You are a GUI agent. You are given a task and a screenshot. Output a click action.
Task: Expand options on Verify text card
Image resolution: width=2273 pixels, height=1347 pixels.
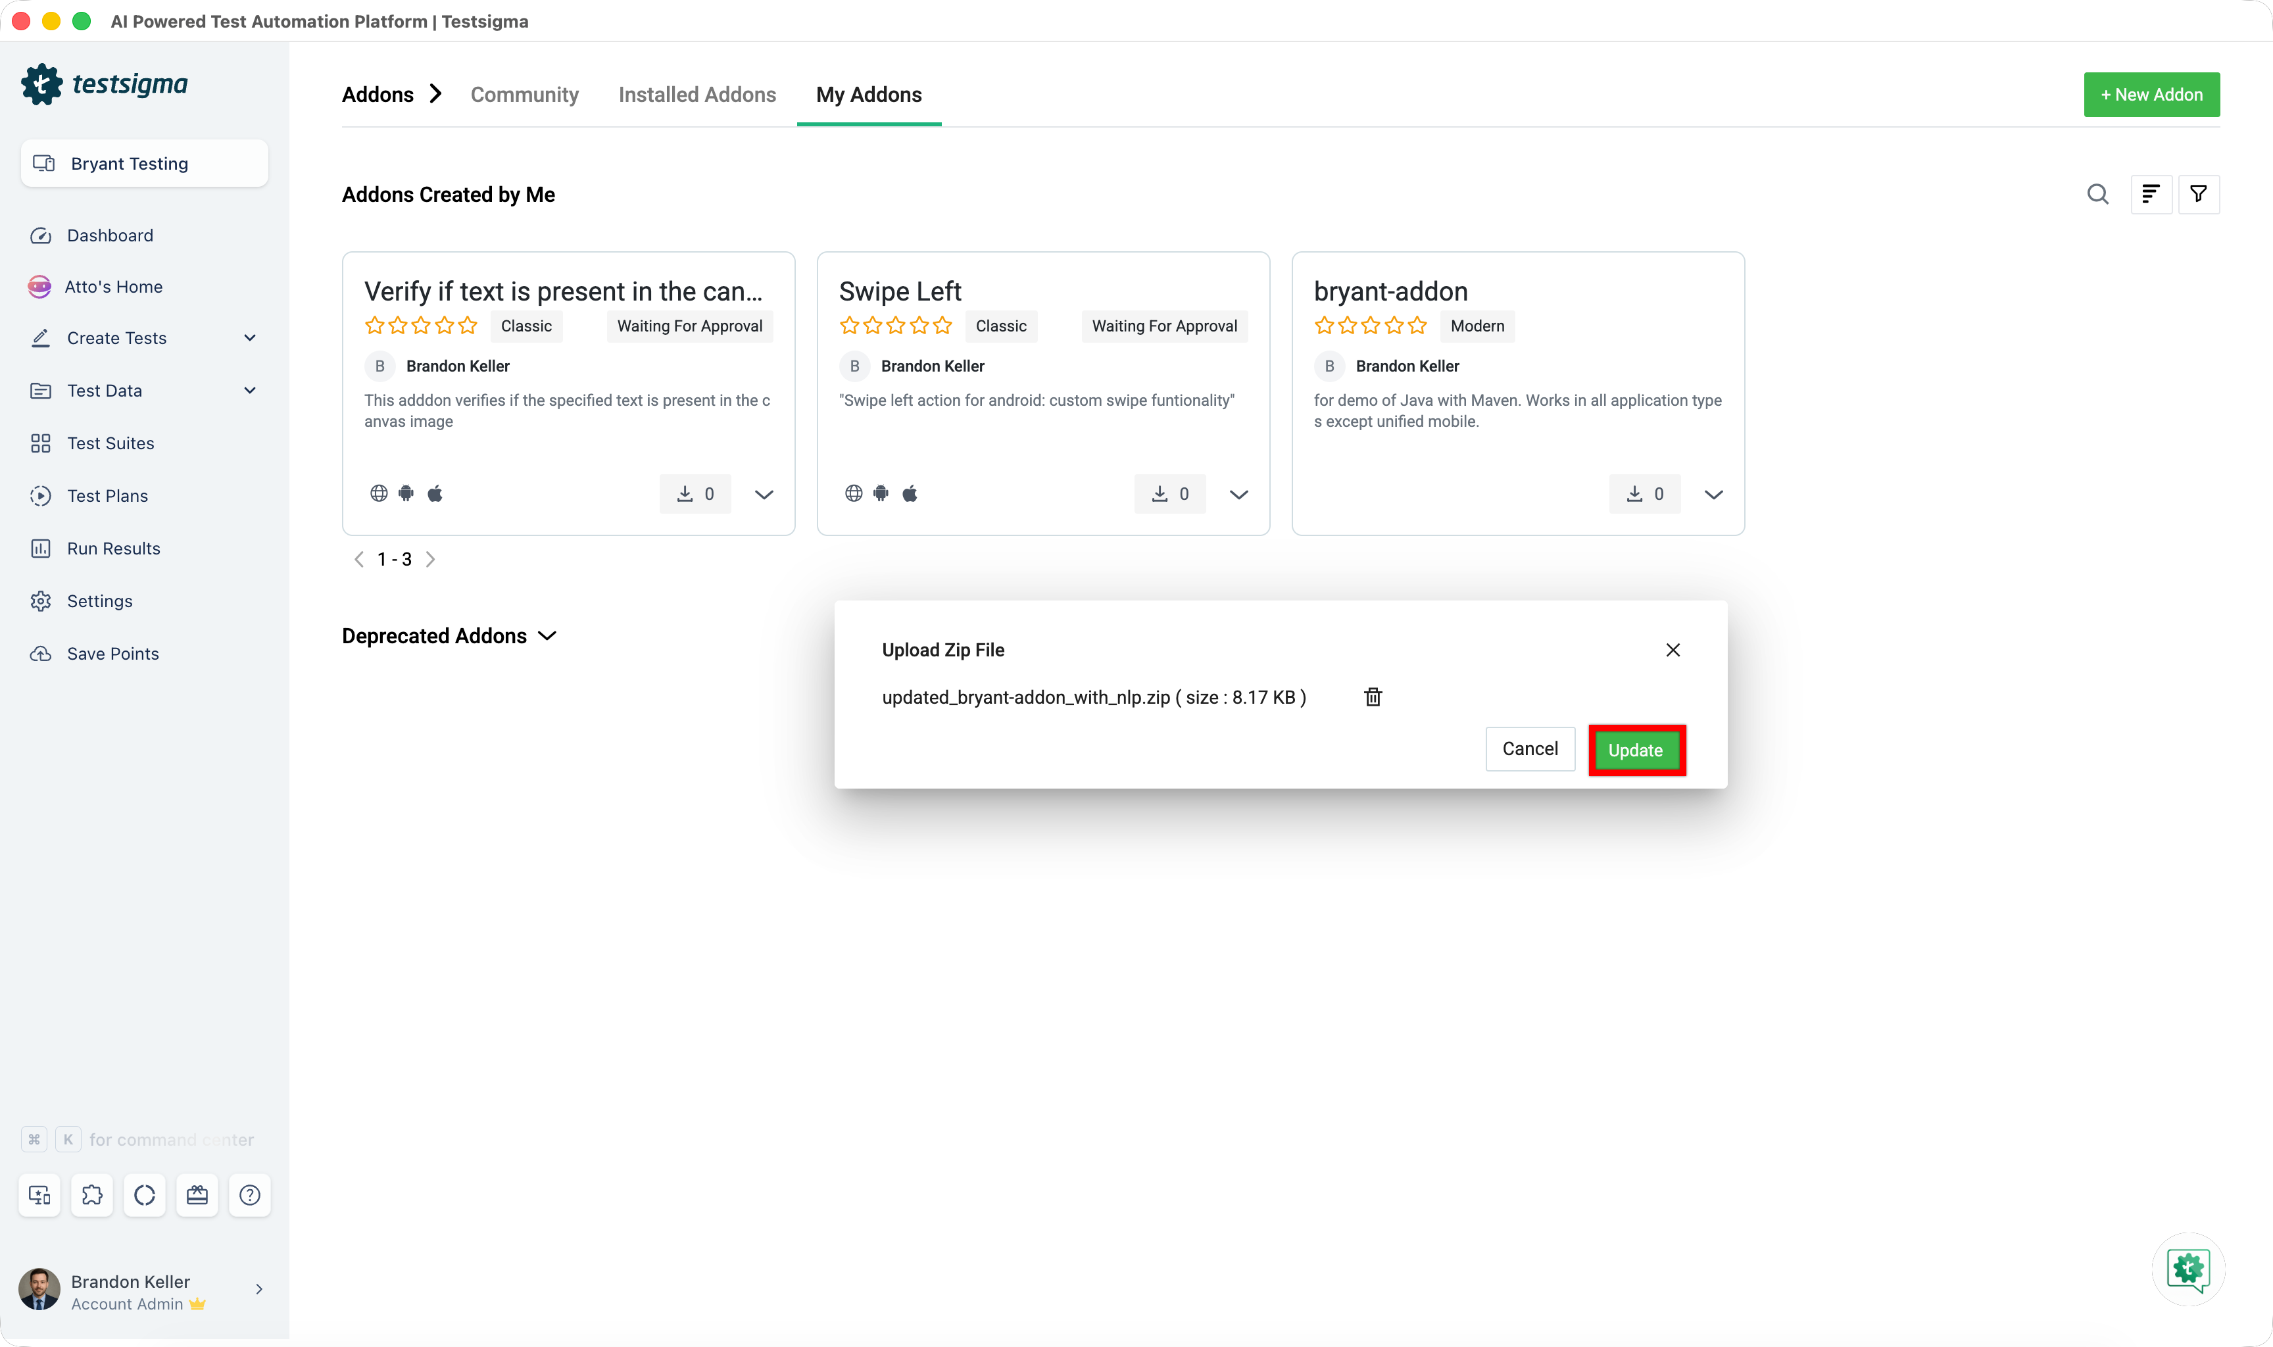tap(764, 495)
